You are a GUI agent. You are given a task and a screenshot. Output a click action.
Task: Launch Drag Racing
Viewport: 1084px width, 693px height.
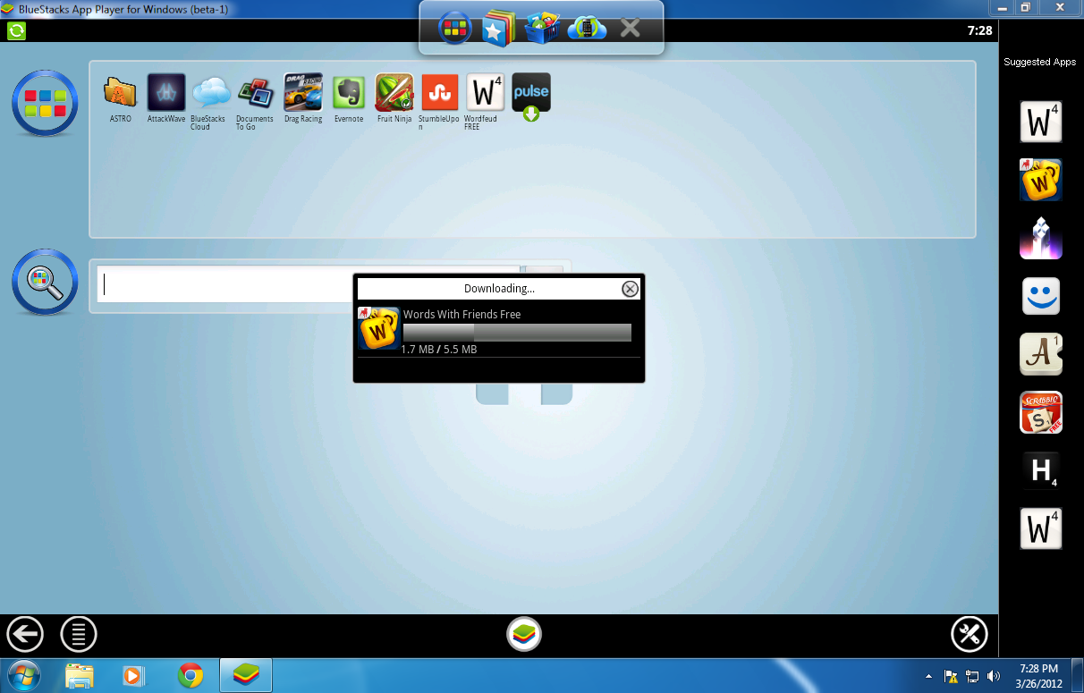[302, 94]
